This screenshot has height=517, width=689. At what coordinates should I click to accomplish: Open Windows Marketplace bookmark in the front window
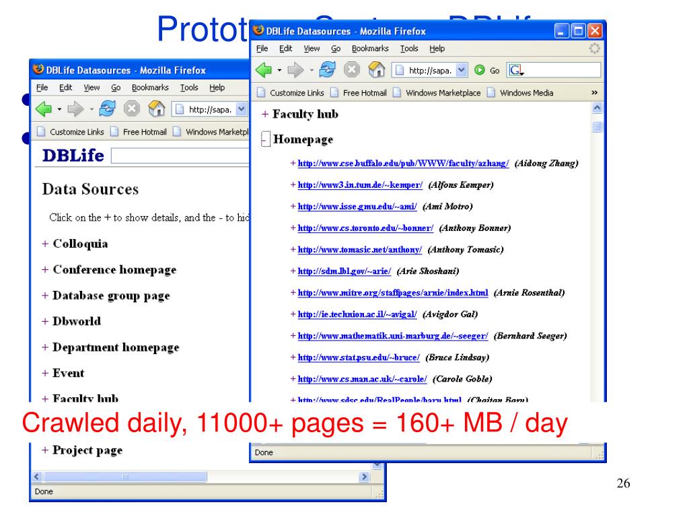[437, 93]
